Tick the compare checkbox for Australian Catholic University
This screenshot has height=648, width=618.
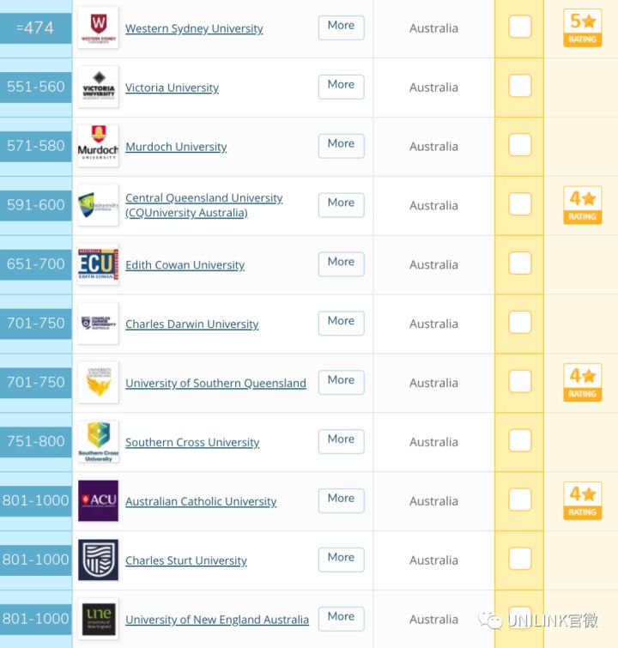click(x=520, y=500)
